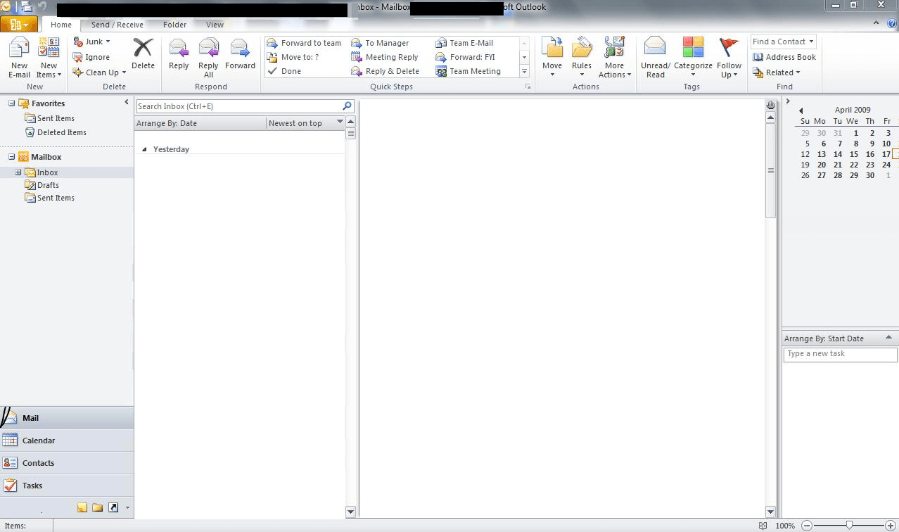The height and width of the screenshot is (532, 899).
Task: Open the Tasks view in navigation pane
Action: pos(32,486)
